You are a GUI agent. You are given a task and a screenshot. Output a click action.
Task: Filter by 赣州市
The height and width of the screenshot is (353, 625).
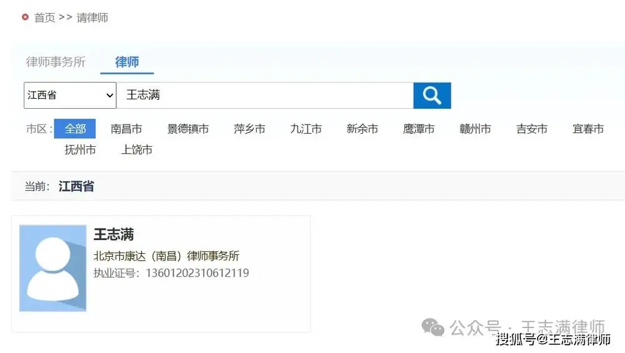tap(475, 129)
